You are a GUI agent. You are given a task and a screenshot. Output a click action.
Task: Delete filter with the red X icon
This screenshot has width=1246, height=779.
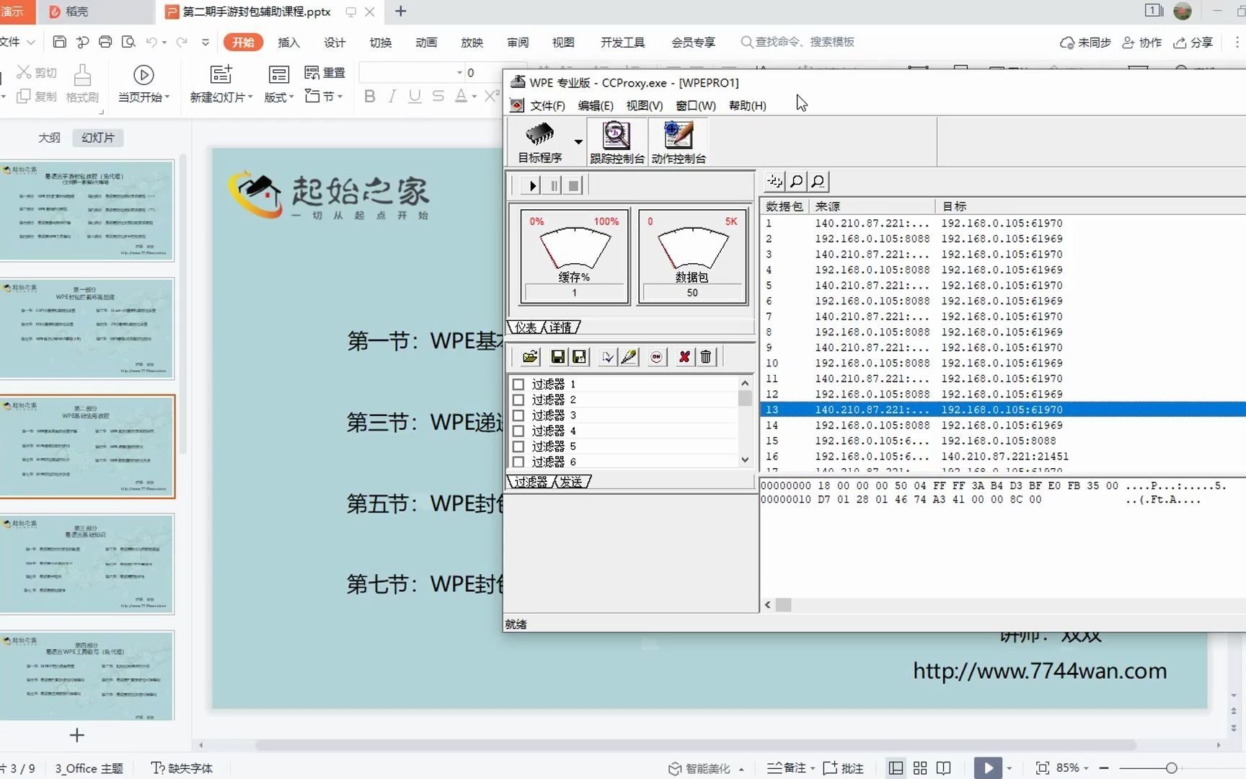click(x=684, y=356)
